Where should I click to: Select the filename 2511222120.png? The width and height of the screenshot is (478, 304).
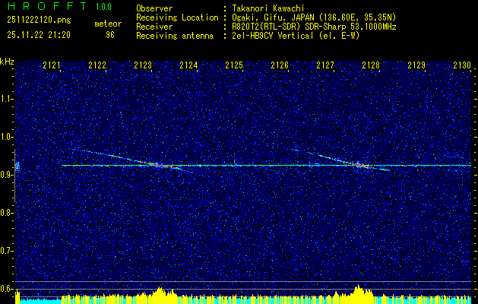click(x=39, y=21)
